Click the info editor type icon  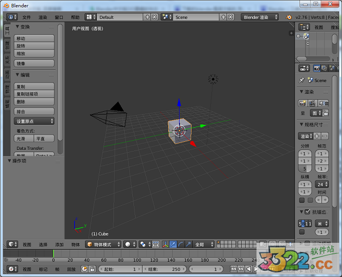coord(10,17)
